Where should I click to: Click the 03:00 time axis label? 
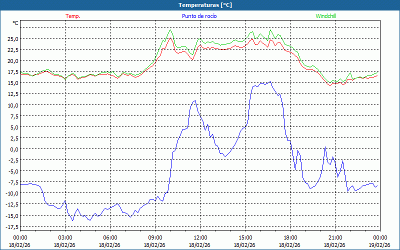click(x=65, y=237)
